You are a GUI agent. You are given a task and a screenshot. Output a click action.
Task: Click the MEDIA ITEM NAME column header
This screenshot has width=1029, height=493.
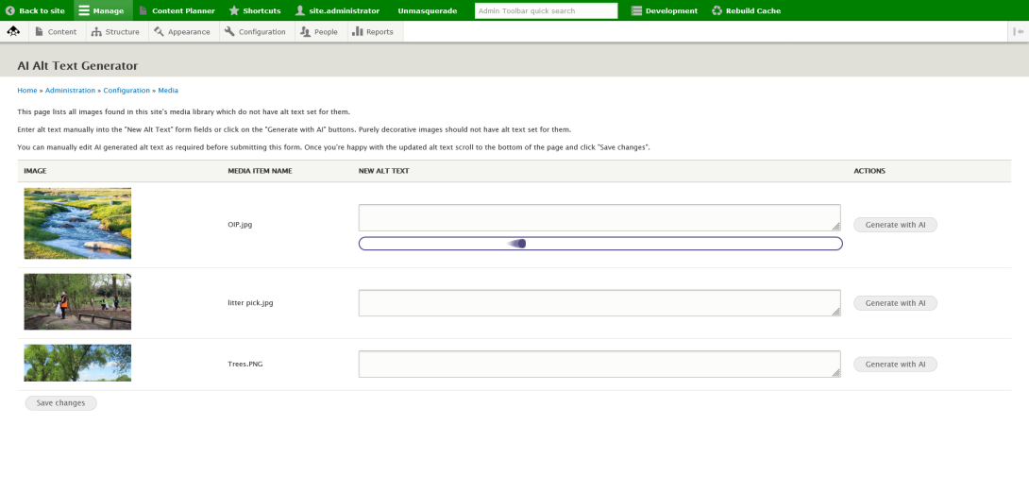[x=260, y=171]
